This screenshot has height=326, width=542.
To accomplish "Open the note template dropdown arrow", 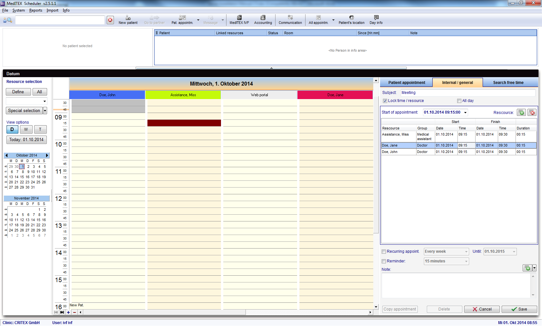I will coord(534,268).
